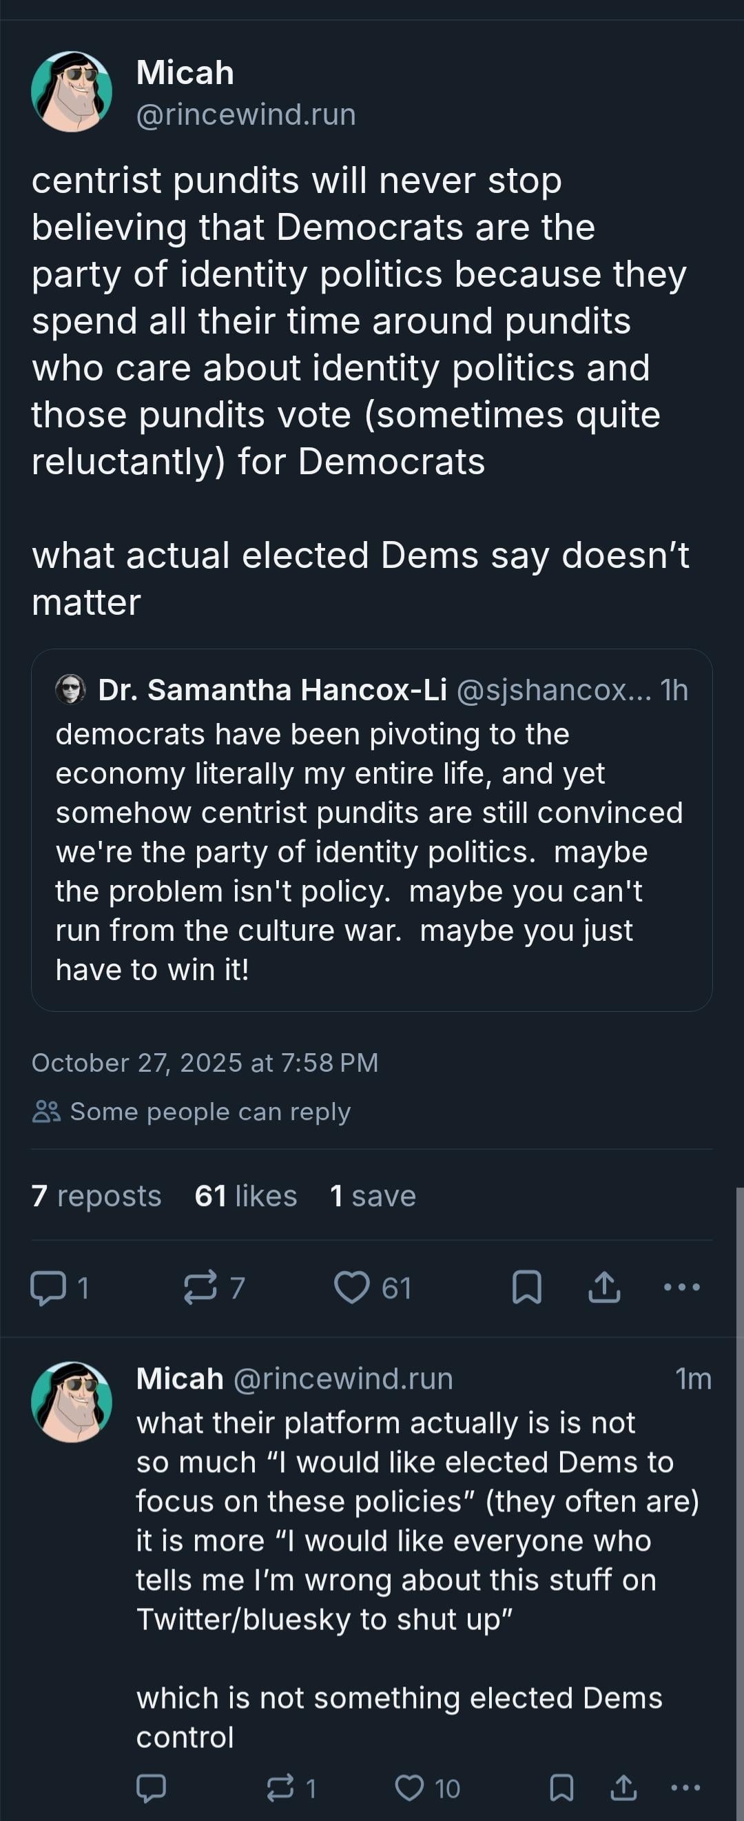Share Micah's follow-up reply
The width and height of the screenshot is (744, 1821).
[623, 1788]
